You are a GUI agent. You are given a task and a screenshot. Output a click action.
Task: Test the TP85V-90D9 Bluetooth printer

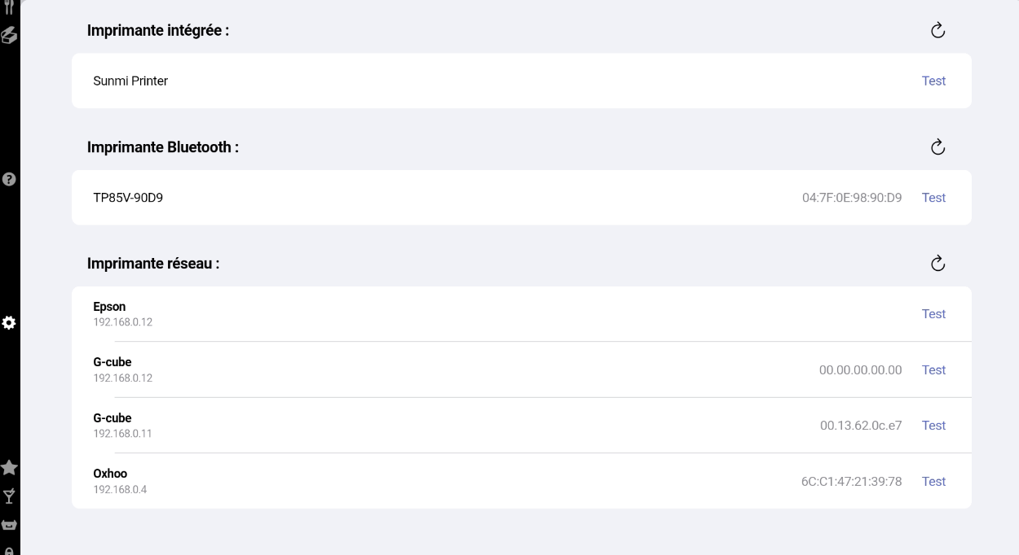[x=933, y=198]
